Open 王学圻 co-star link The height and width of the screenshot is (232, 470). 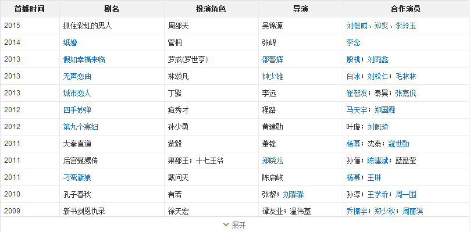[378, 194]
